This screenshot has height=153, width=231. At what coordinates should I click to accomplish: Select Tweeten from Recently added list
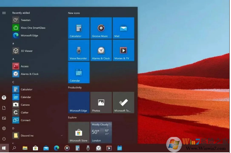click(25, 20)
